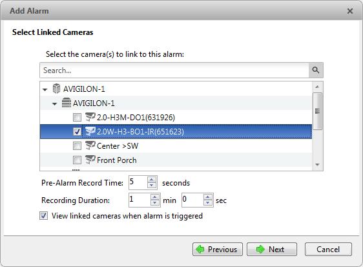Decrease Recording Duration minutes with down arrow
The width and height of the screenshot is (363, 267).
click(154, 203)
